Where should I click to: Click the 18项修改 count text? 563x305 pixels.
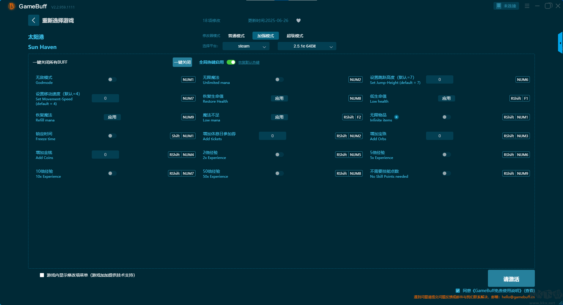point(211,21)
